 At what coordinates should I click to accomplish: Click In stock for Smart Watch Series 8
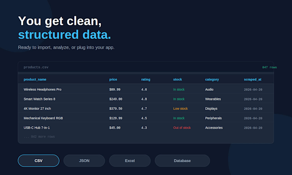coord(179,99)
